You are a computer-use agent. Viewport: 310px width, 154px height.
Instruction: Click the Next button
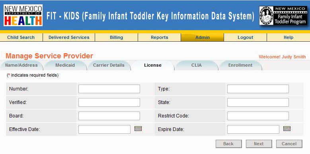click(x=259, y=144)
